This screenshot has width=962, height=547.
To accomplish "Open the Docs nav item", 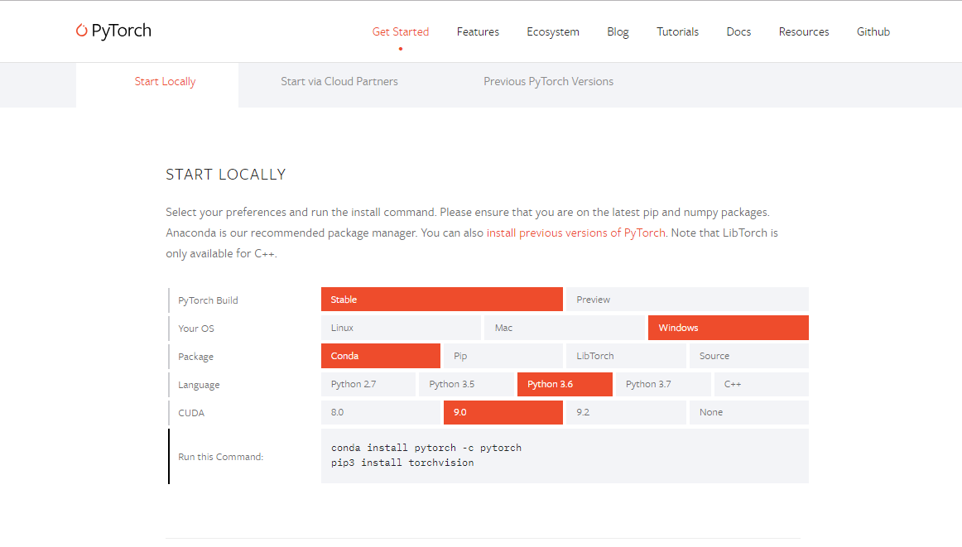I will pos(738,32).
